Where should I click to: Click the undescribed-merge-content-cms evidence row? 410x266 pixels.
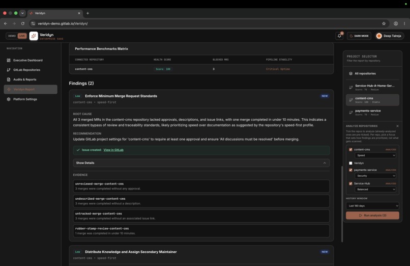[x=201, y=201]
